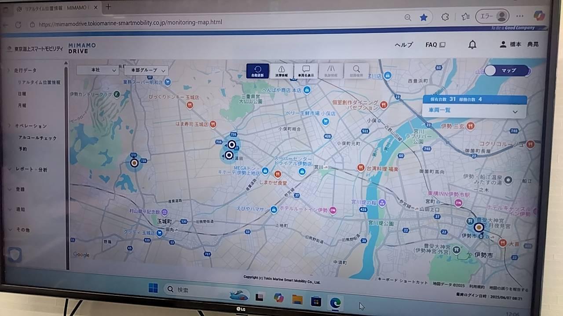Click the へんばや商店 本店 shop pin
This screenshot has width=563, height=316.
coord(307,90)
